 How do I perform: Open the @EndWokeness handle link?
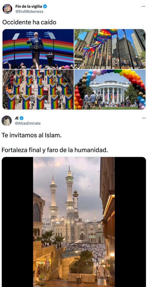pyautogui.click(x=29, y=11)
